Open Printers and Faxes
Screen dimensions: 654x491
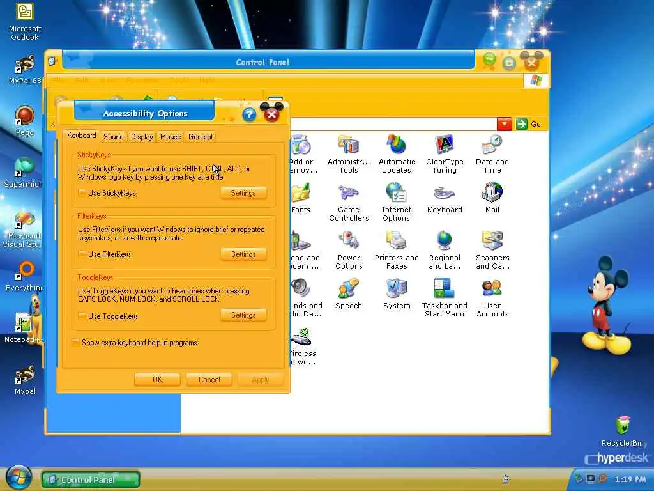397,250
